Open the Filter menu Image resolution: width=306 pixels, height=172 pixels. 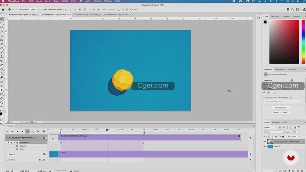pyautogui.click(x=74, y=1)
